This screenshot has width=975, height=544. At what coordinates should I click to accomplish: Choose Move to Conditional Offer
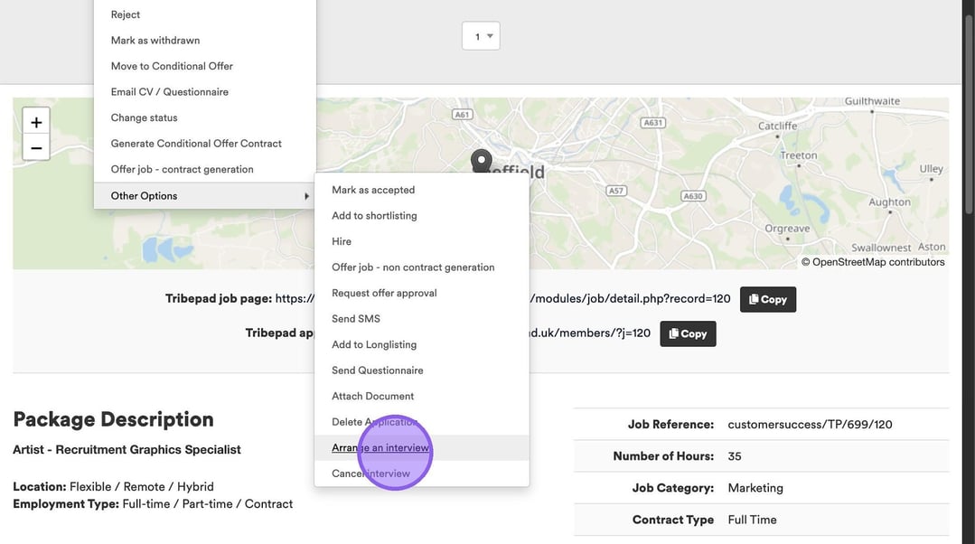[172, 66]
